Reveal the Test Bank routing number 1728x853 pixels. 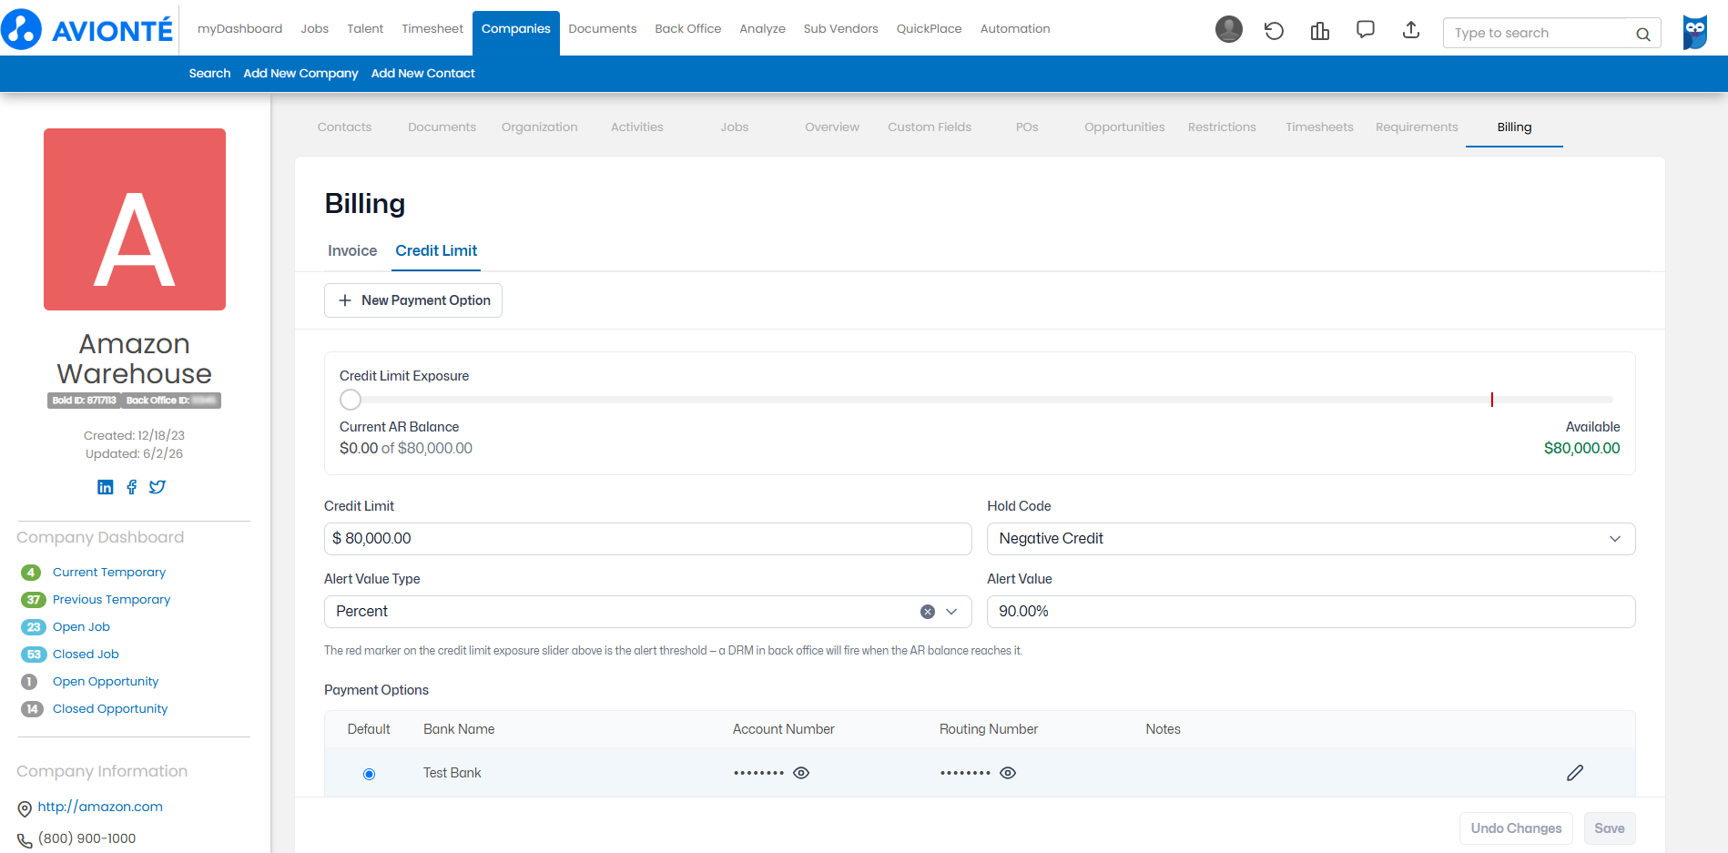tap(1008, 773)
